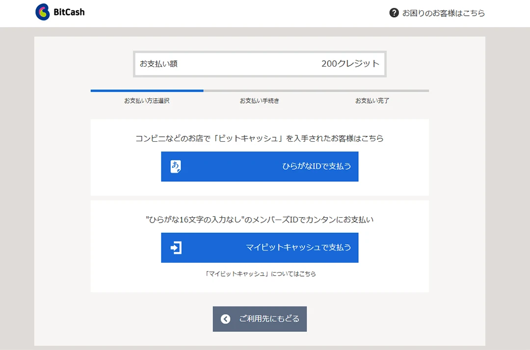This screenshot has height=350, width=530.
Task: Select the お支払い方法選択 step
Action: [147, 100]
